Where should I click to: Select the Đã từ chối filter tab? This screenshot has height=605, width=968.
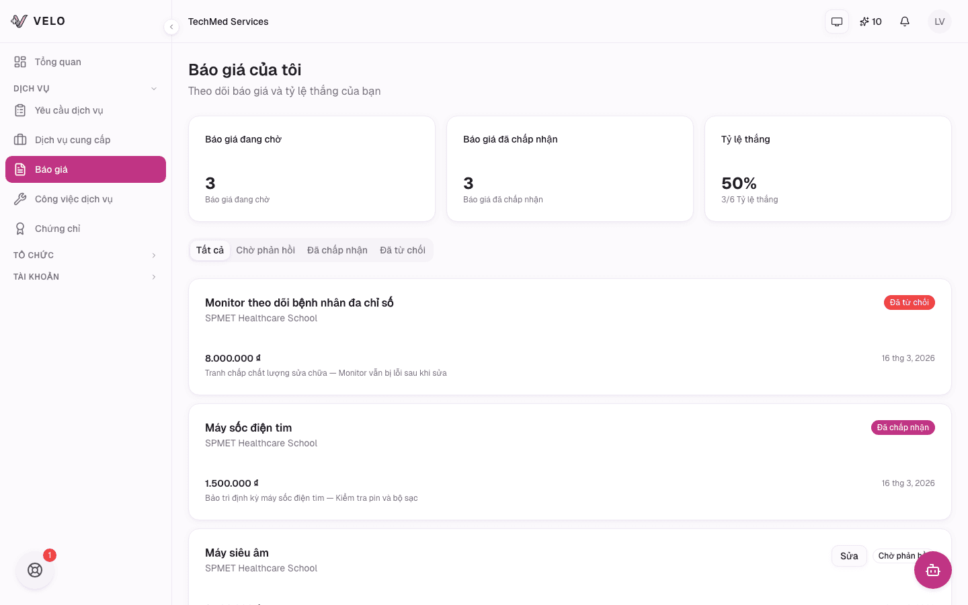(403, 250)
